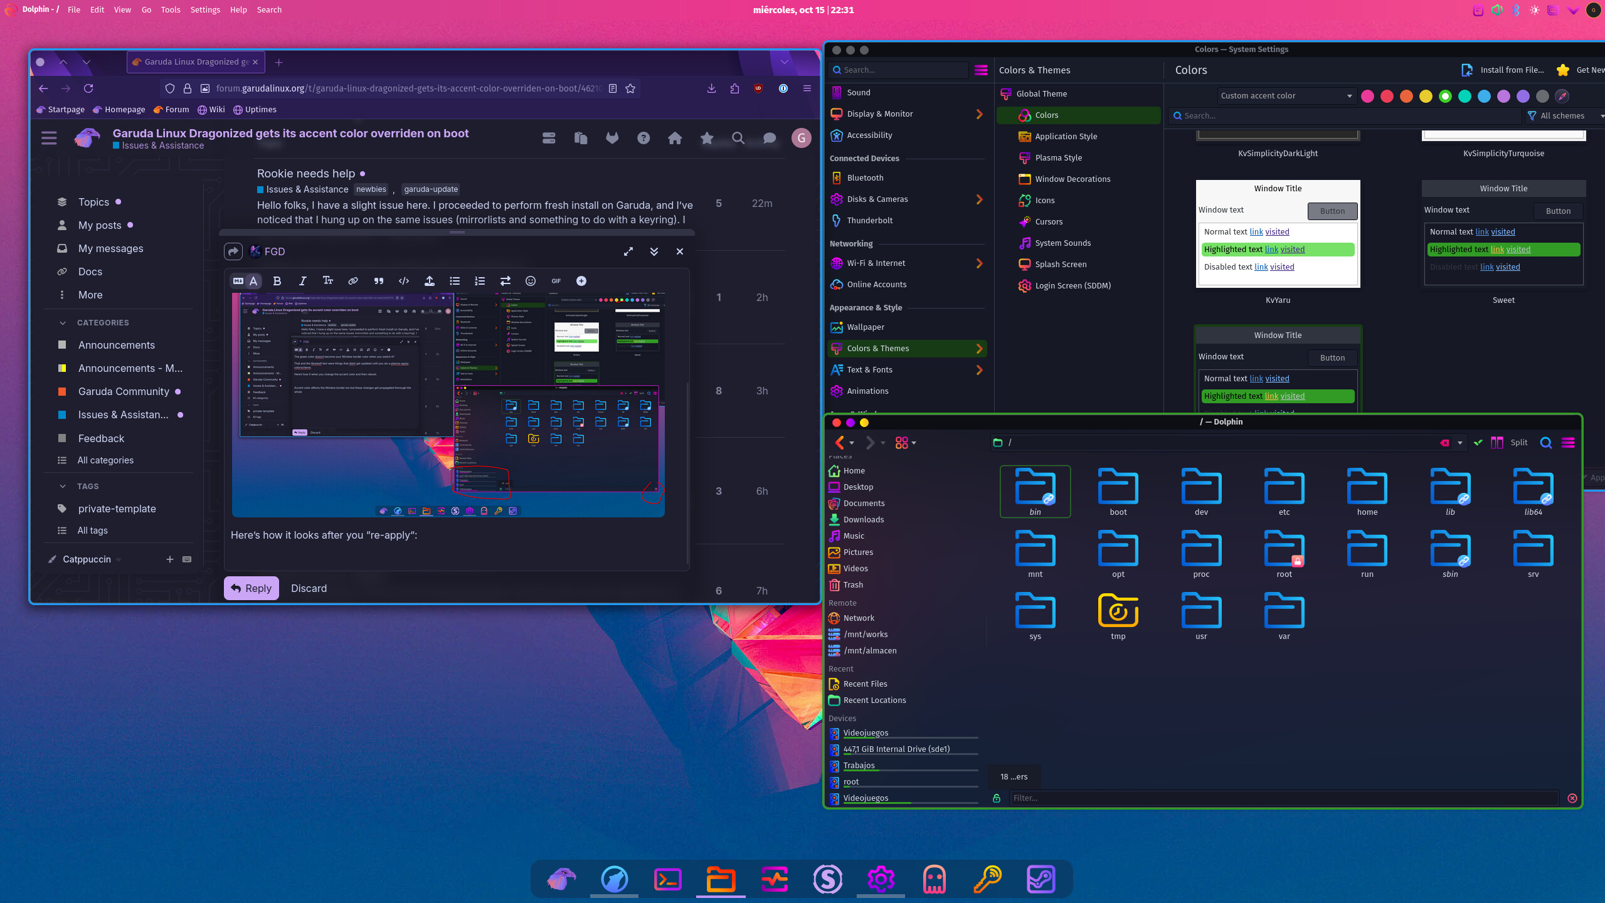Insert emoji using the smiley icon
Viewport: 1605px width, 903px height.
pyautogui.click(x=531, y=281)
